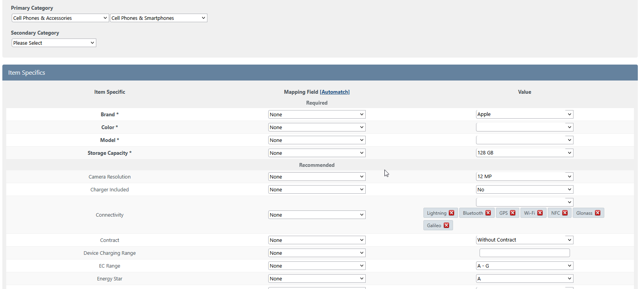
Task: Open the Contract mapping field dropdown
Action: coord(317,240)
